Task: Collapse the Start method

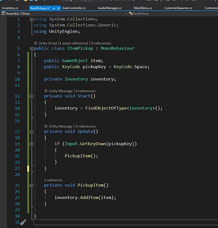Action: coord(32,96)
